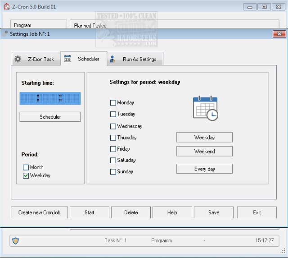The height and width of the screenshot is (258, 288).
Task: Close the Settings Job dialog
Action: coord(279,34)
